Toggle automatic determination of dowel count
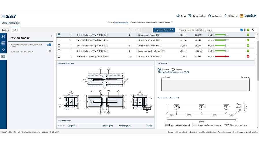 click(49, 45)
